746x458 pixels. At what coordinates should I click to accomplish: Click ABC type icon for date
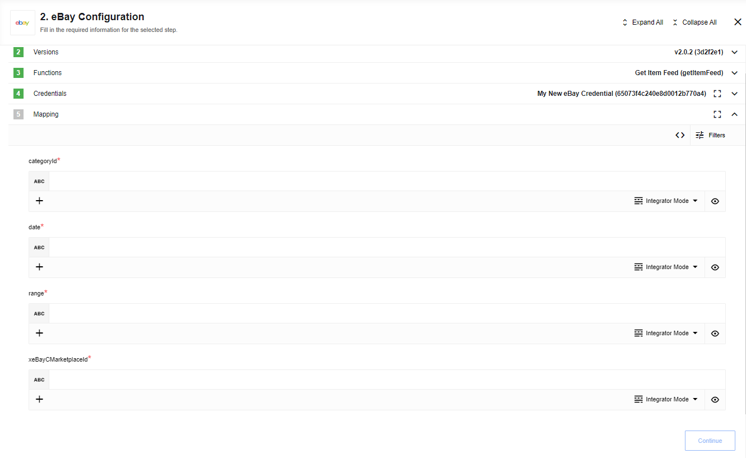[39, 247]
